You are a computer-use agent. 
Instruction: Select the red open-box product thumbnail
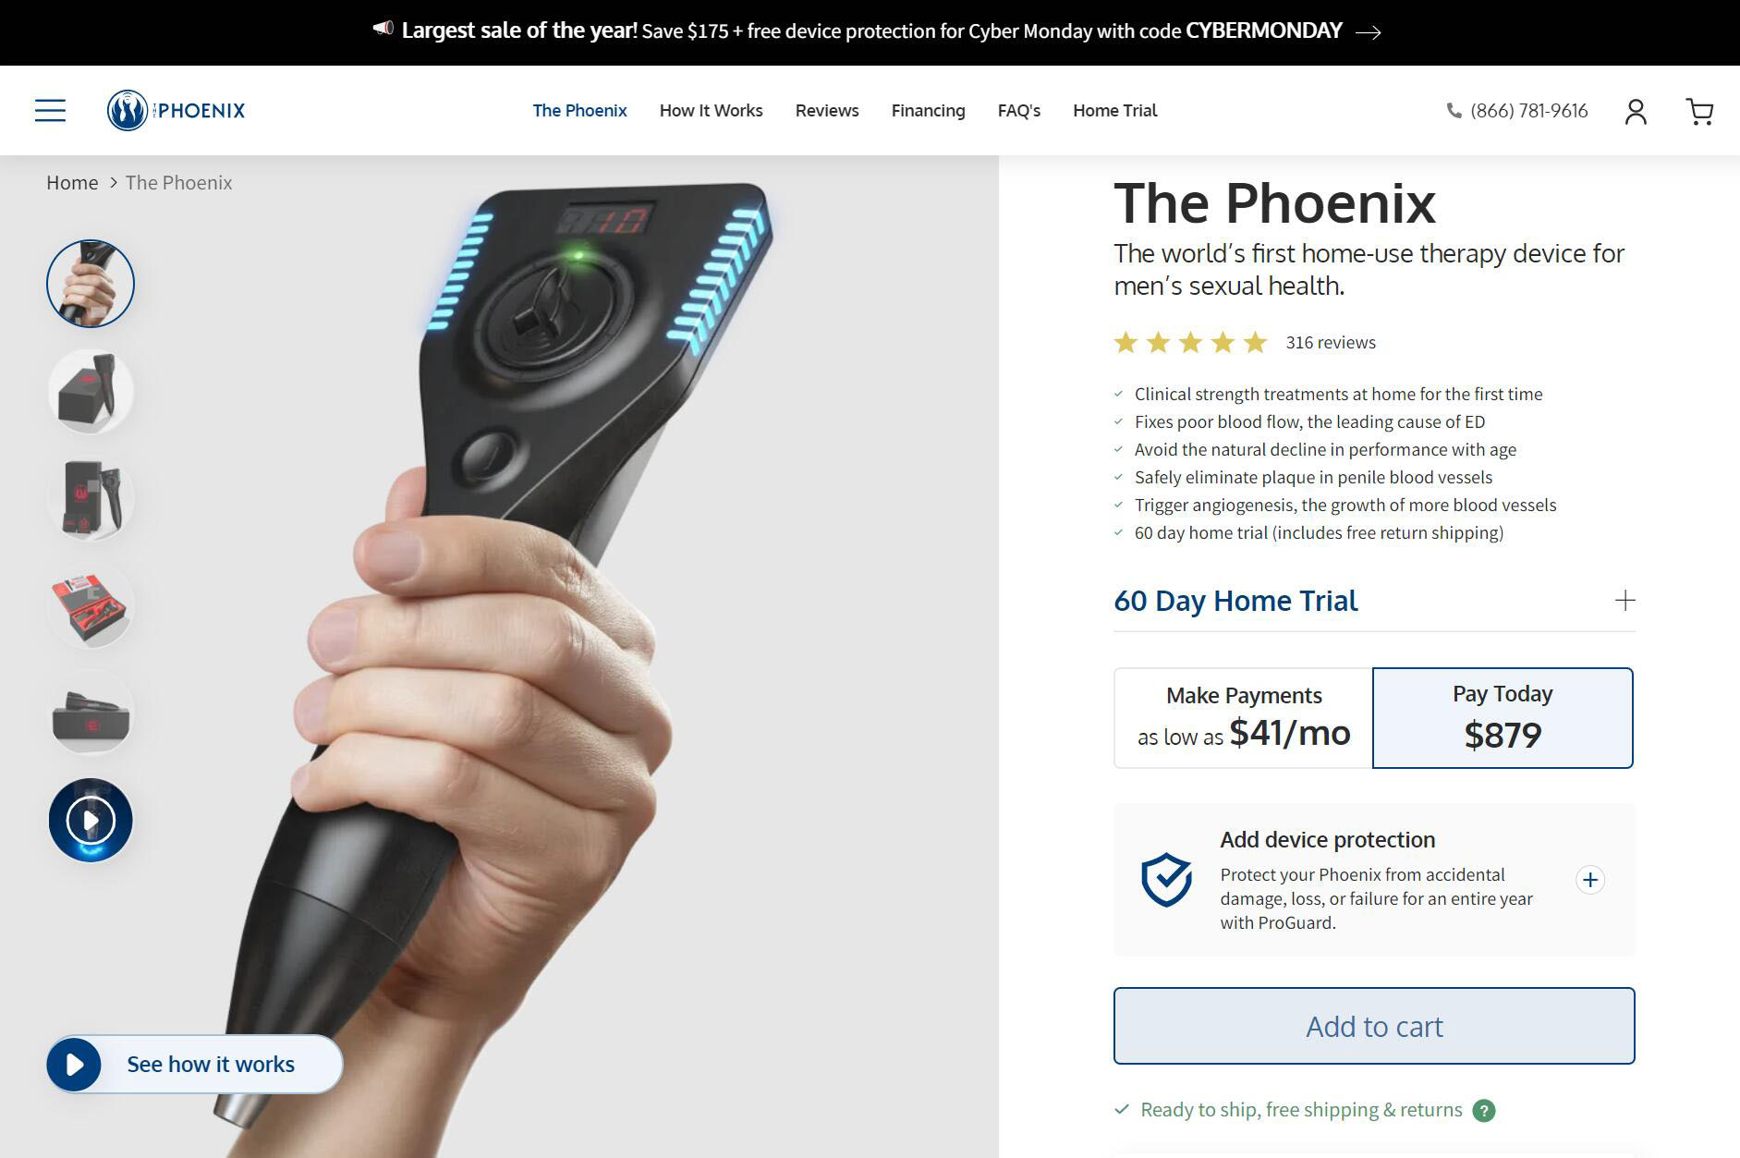tap(91, 605)
